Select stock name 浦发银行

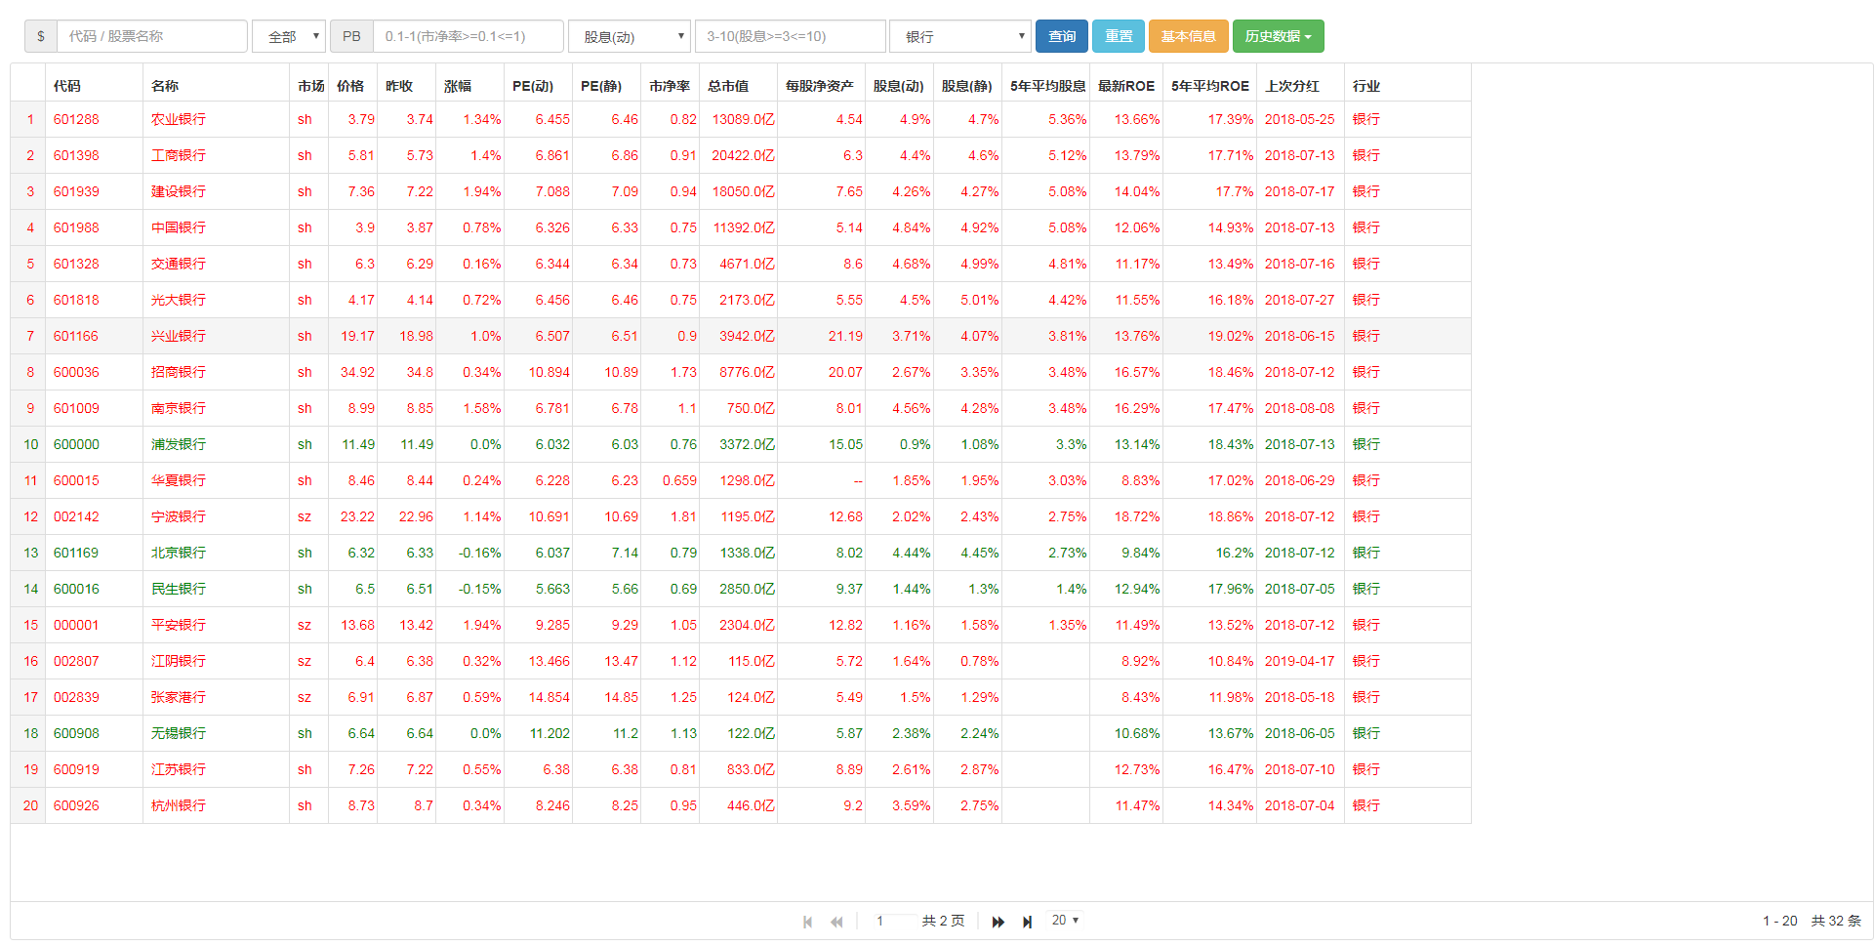179,444
